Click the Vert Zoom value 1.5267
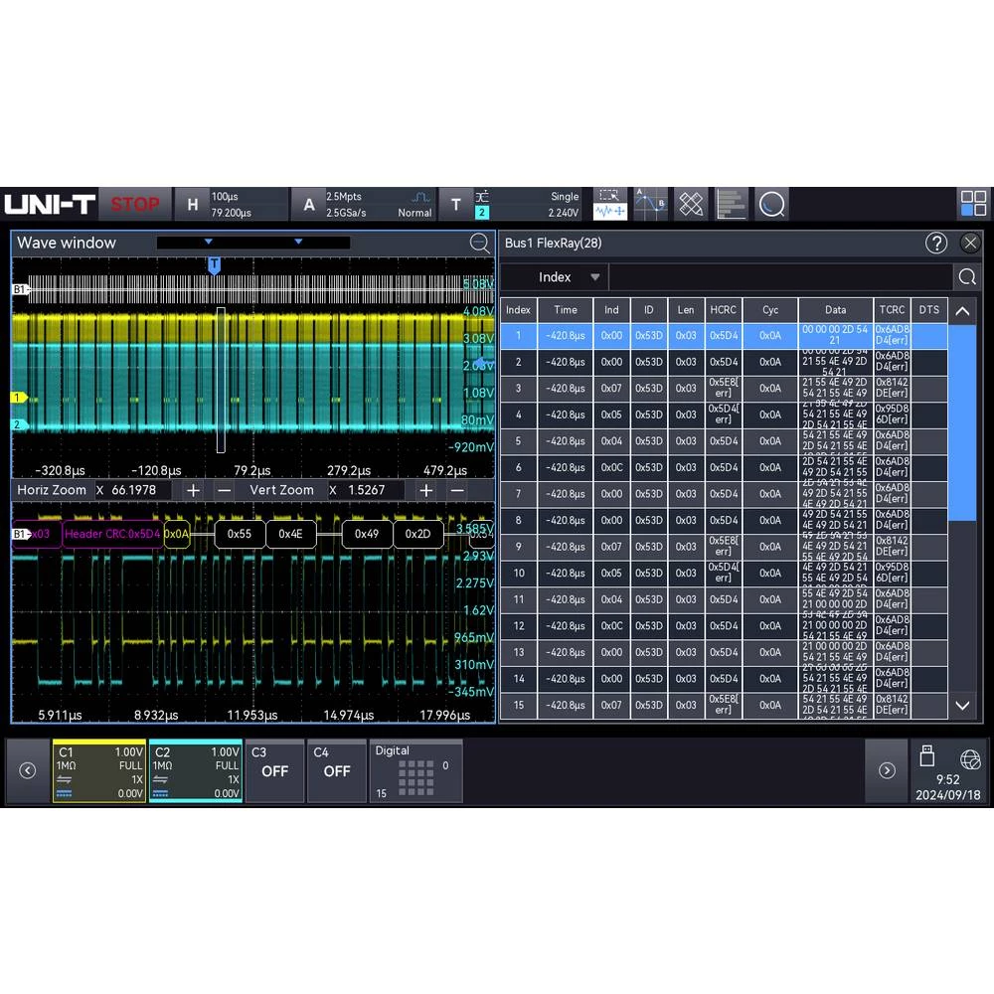This screenshot has width=994, height=994. point(367,490)
